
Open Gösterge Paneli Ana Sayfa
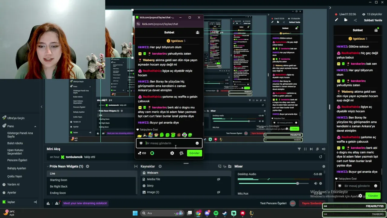click(x=20, y=135)
